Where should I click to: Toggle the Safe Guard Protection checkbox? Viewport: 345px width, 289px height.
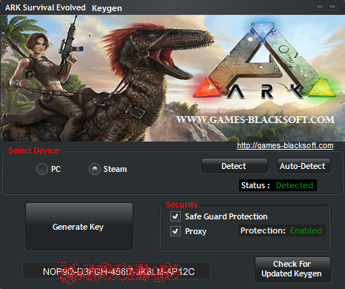[175, 216]
